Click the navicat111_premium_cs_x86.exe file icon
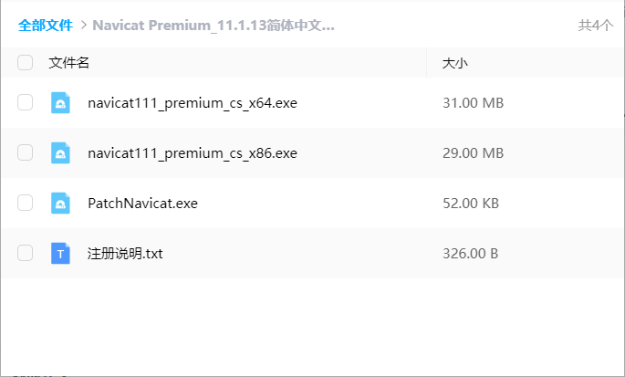Screen dimensions: 625x377 pyautogui.click(x=60, y=153)
